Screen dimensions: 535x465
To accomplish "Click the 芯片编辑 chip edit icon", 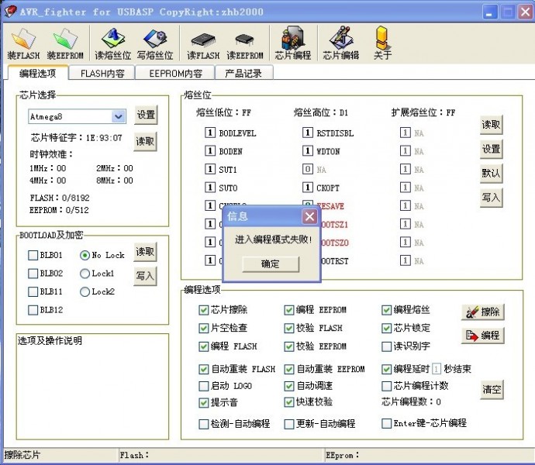I will coord(341,43).
